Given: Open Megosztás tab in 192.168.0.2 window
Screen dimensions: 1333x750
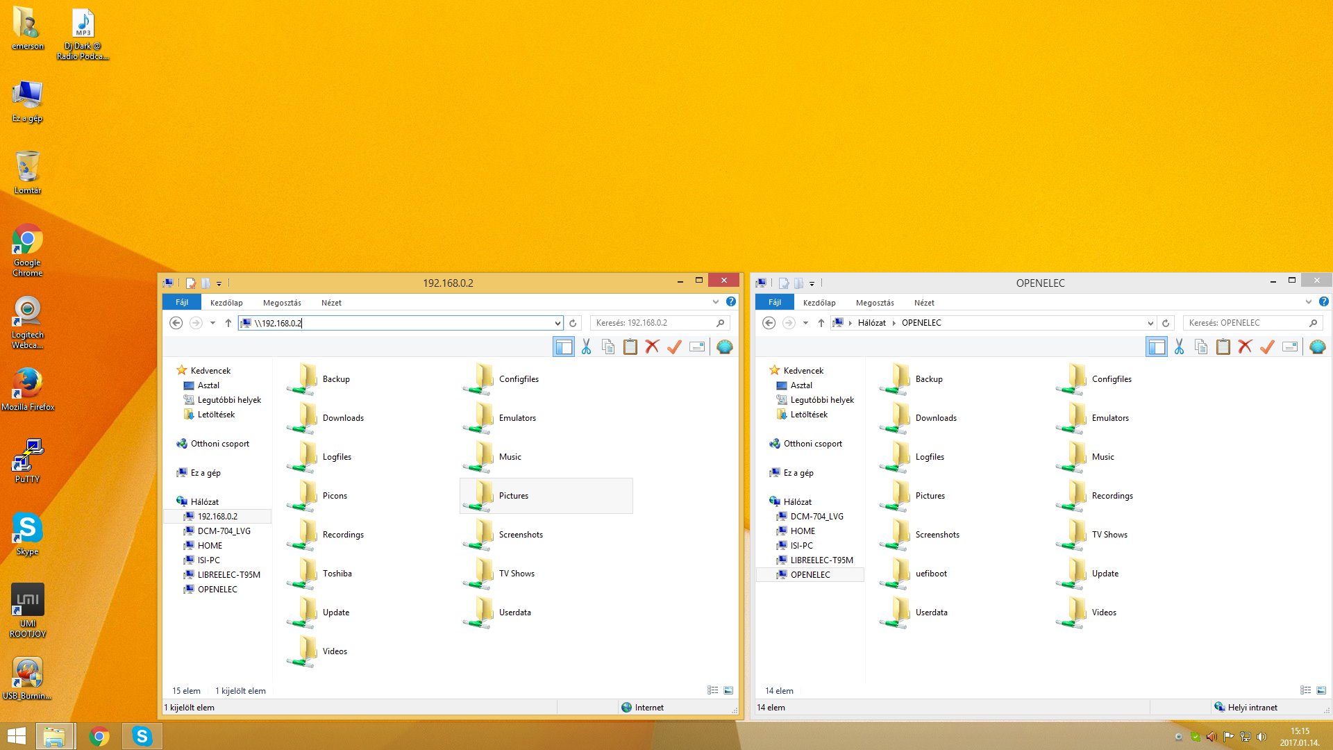Looking at the screenshot, I should tap(282, 303).
